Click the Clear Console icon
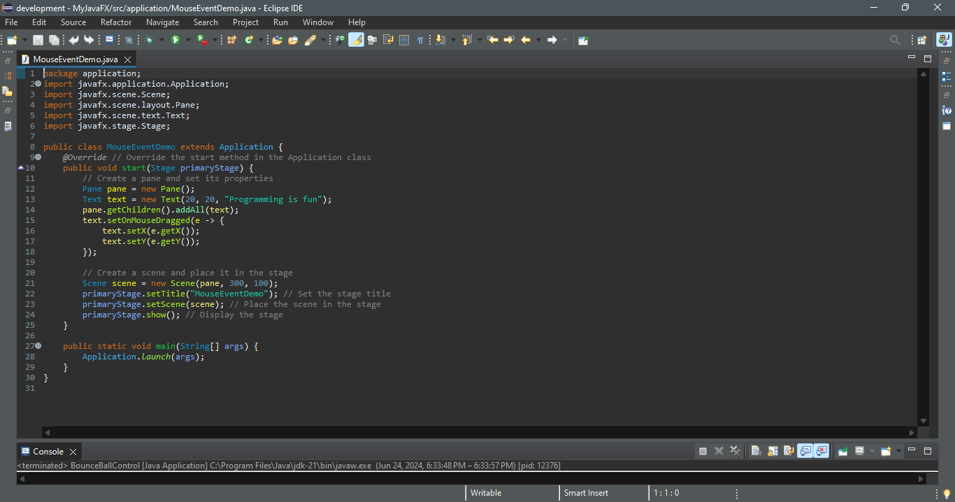955x502 pixels. coord(756,451)
